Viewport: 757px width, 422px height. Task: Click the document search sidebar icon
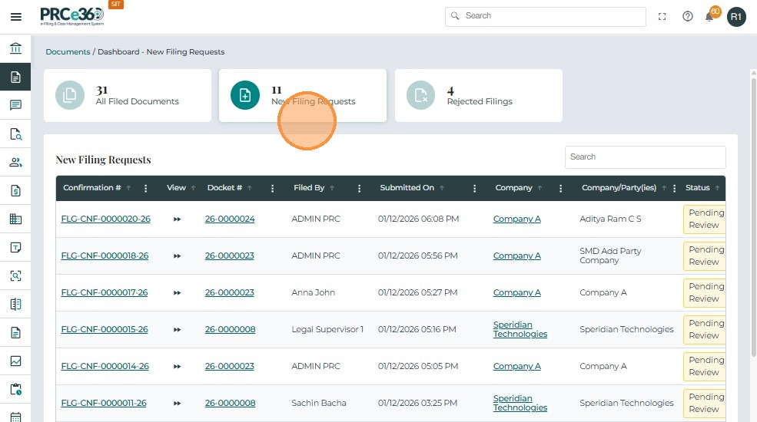[15, 134]
